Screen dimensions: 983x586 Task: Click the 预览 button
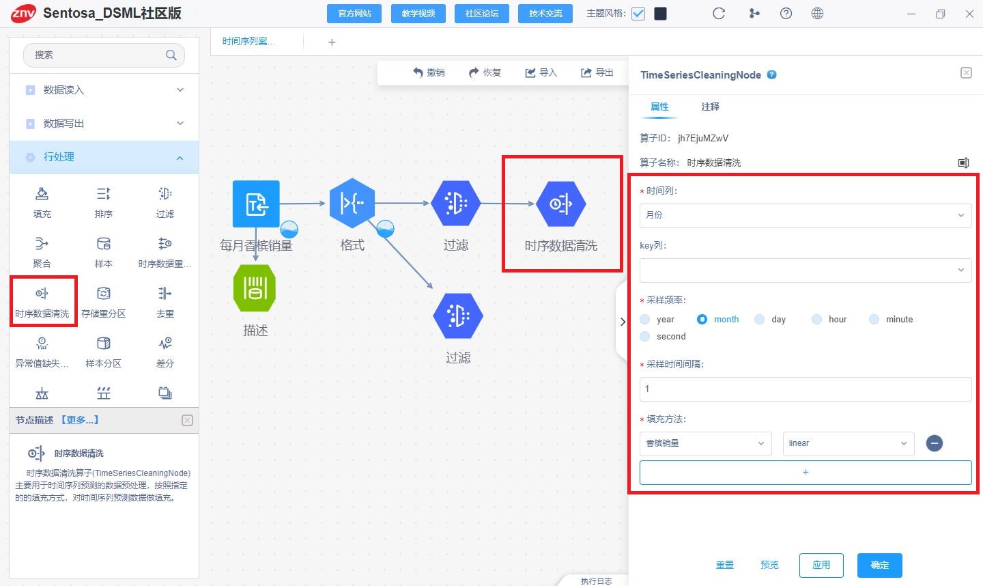769,566
